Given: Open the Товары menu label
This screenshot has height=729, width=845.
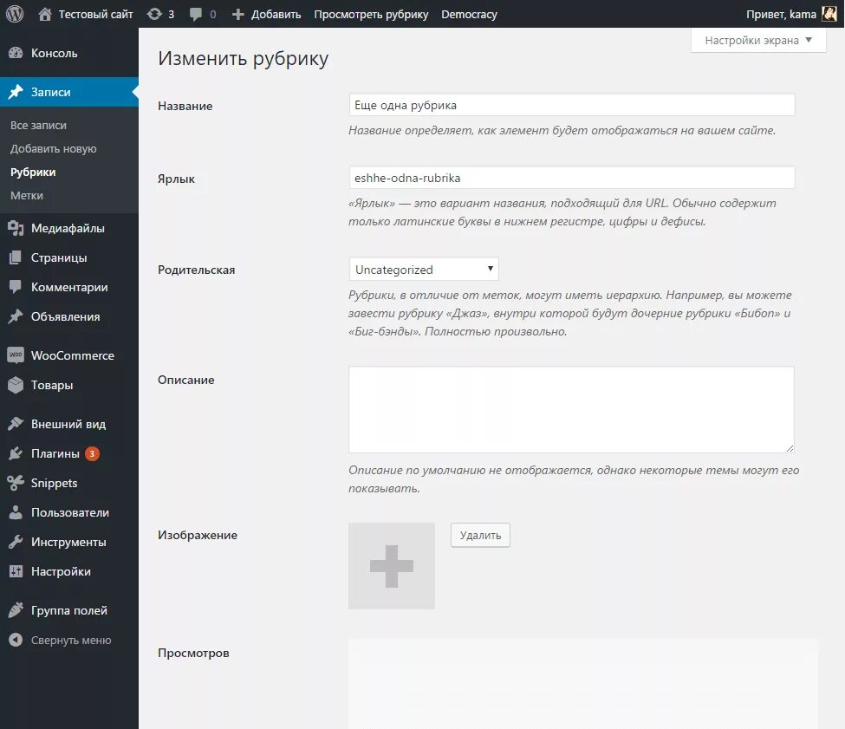Looking at the screenshot, I should (52, 385).
